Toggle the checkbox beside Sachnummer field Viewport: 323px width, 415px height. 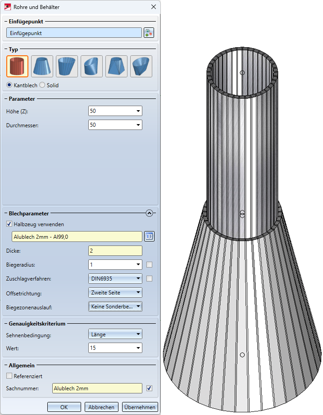149,388
